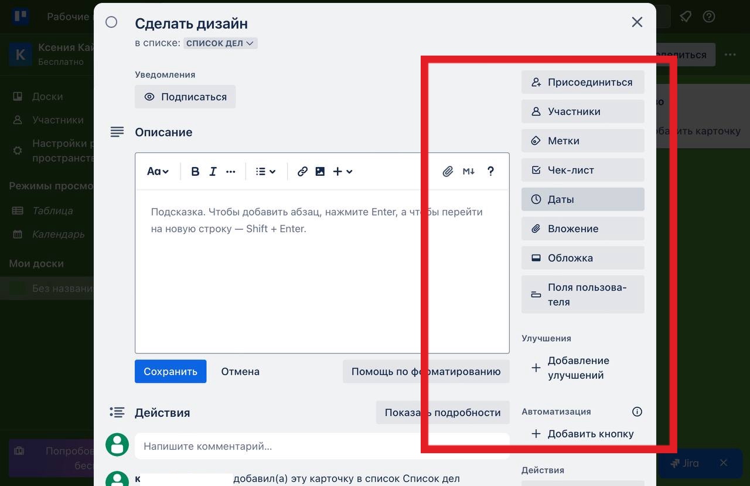This screenshot has height=486, width=750.
Task: Click Показать подробности button
Action: click(443, 412)
